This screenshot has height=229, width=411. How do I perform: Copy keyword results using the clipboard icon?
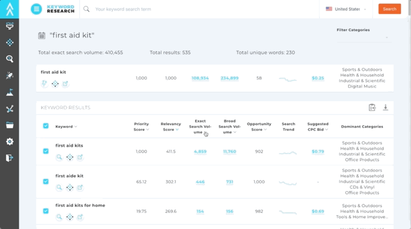point(372,107)
